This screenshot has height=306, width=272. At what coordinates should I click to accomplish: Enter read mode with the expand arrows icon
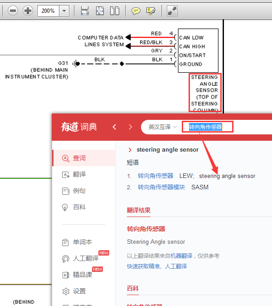pyautogui.click(x=172, y=11)
